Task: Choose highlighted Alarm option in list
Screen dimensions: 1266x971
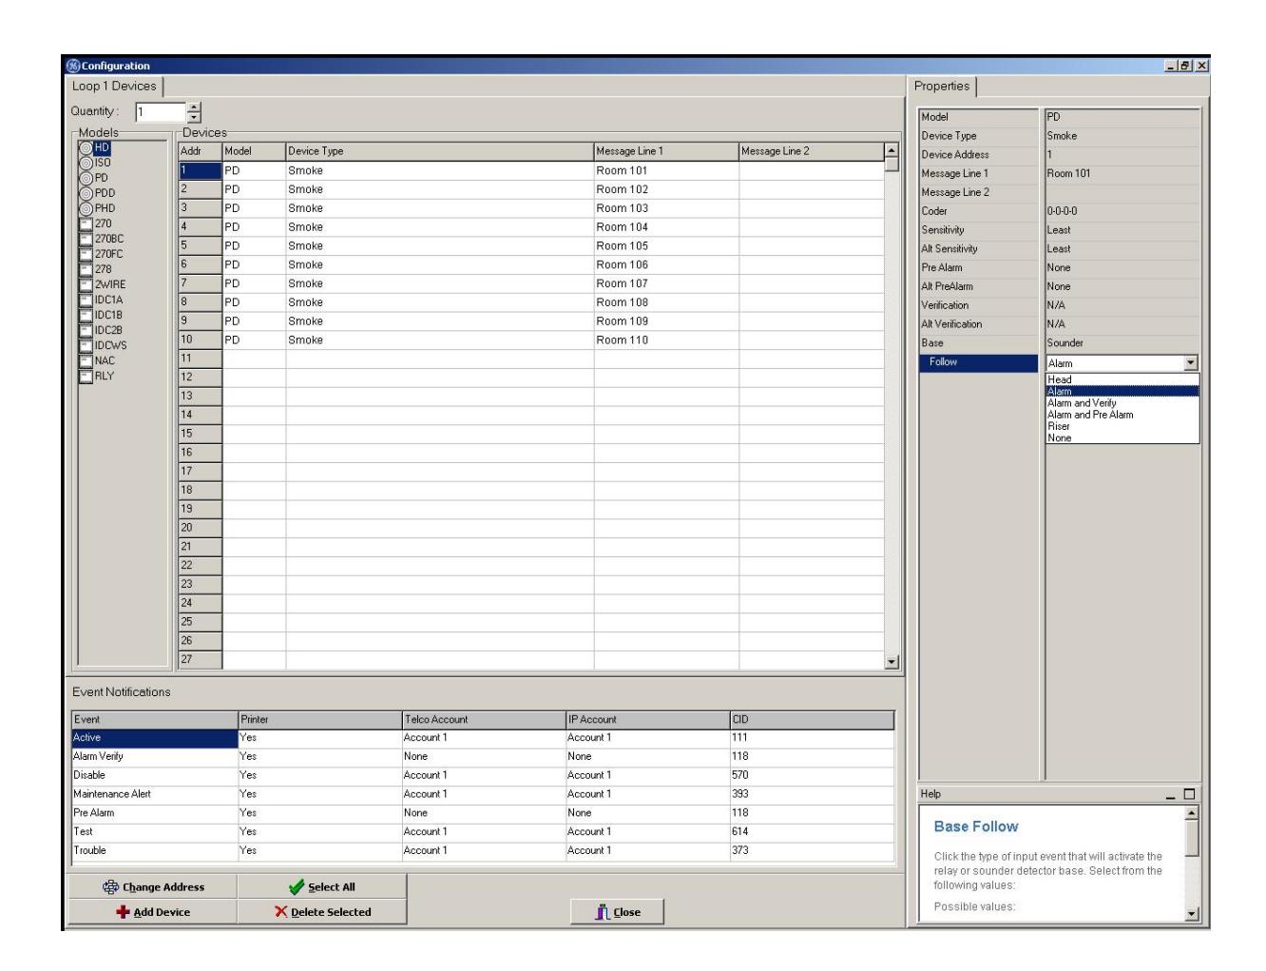Action: (1122, 391)
